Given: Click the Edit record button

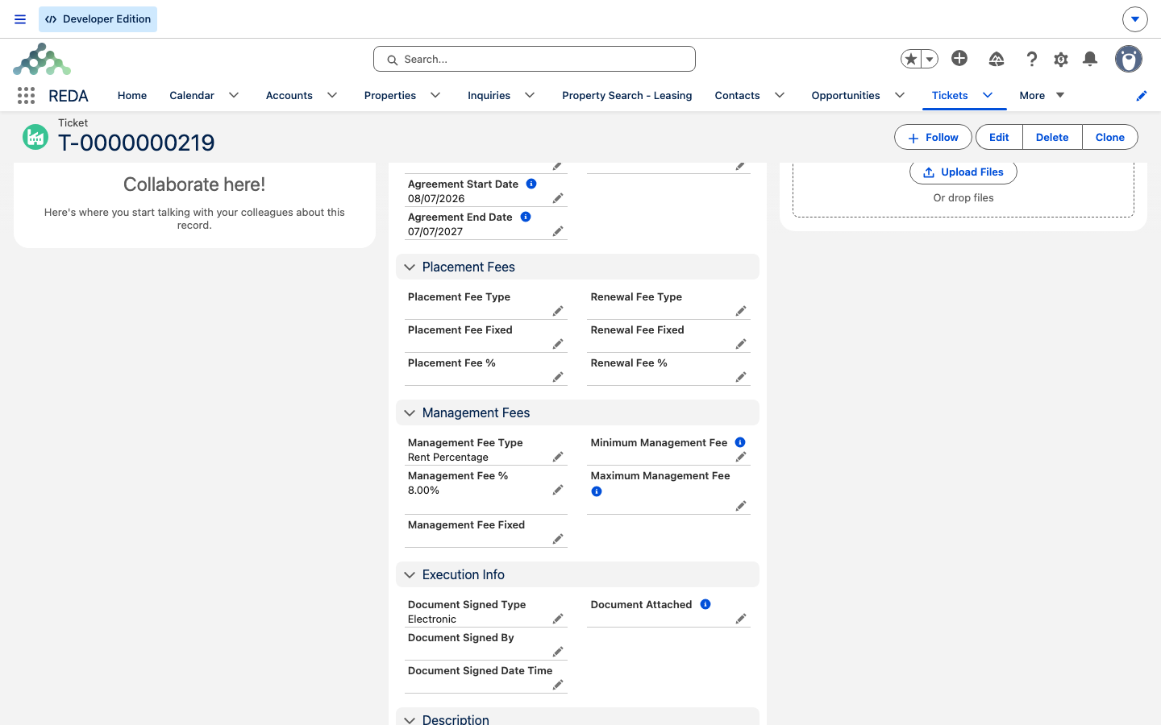Looking at the screenshot, I should click(x=999, y=137).
